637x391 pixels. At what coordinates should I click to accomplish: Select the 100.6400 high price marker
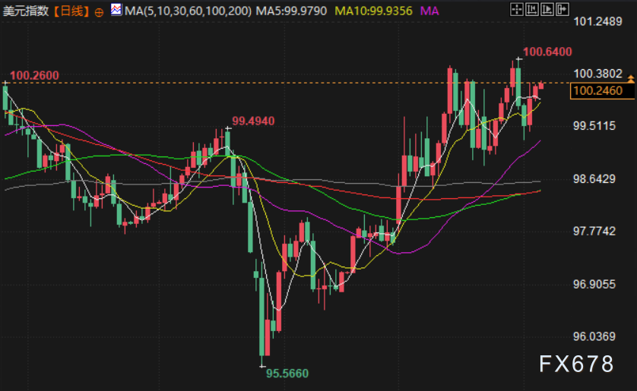(x=547, y=52)
